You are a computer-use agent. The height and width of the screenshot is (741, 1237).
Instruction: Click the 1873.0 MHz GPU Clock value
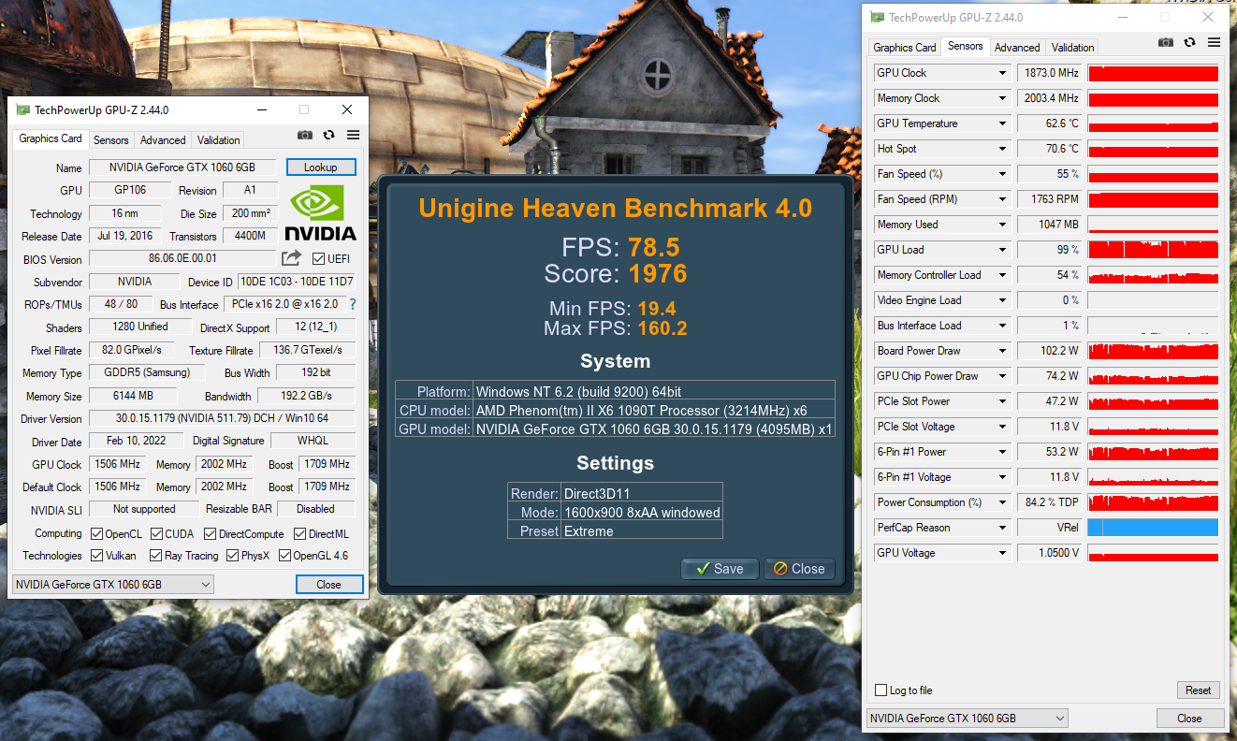click(x=1050, y=73)
